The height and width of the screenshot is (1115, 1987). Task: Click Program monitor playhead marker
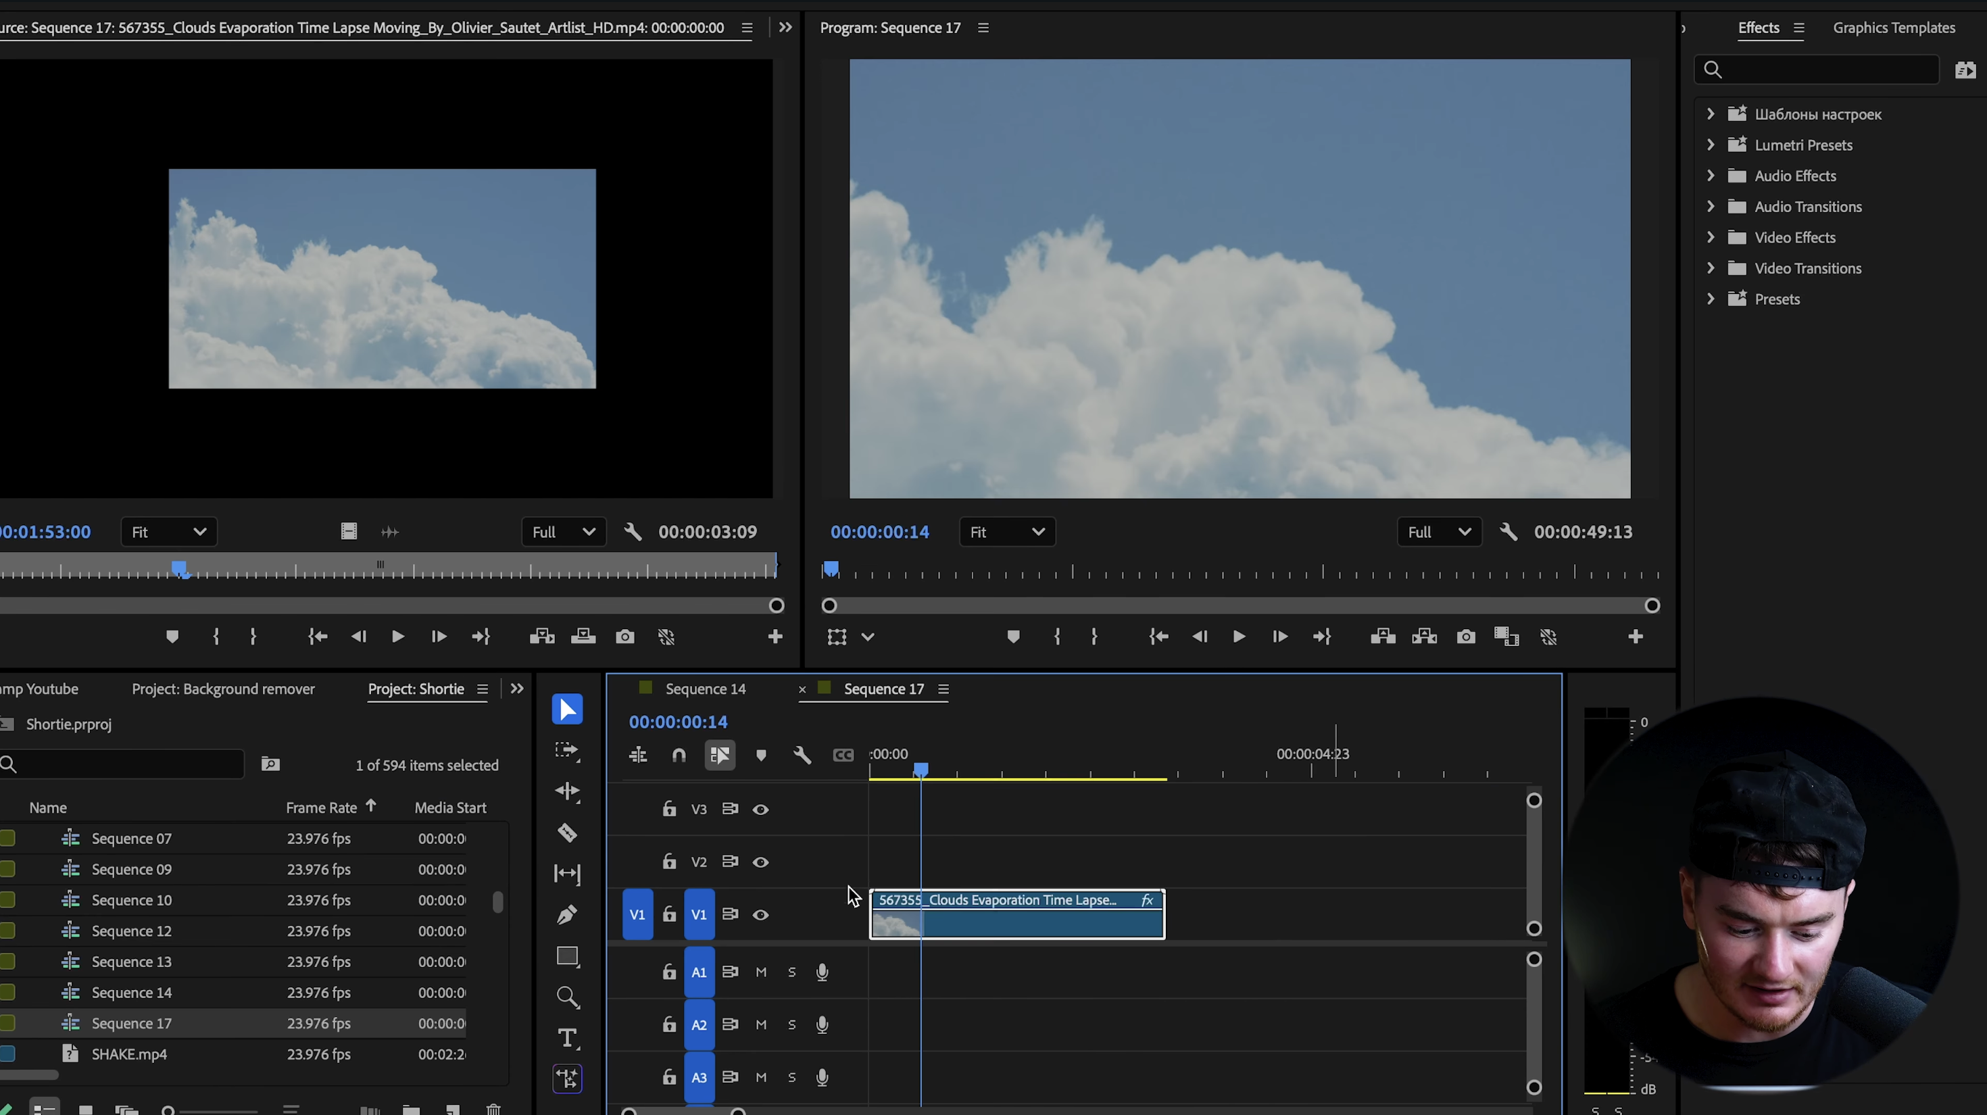(x=831, y=569)
